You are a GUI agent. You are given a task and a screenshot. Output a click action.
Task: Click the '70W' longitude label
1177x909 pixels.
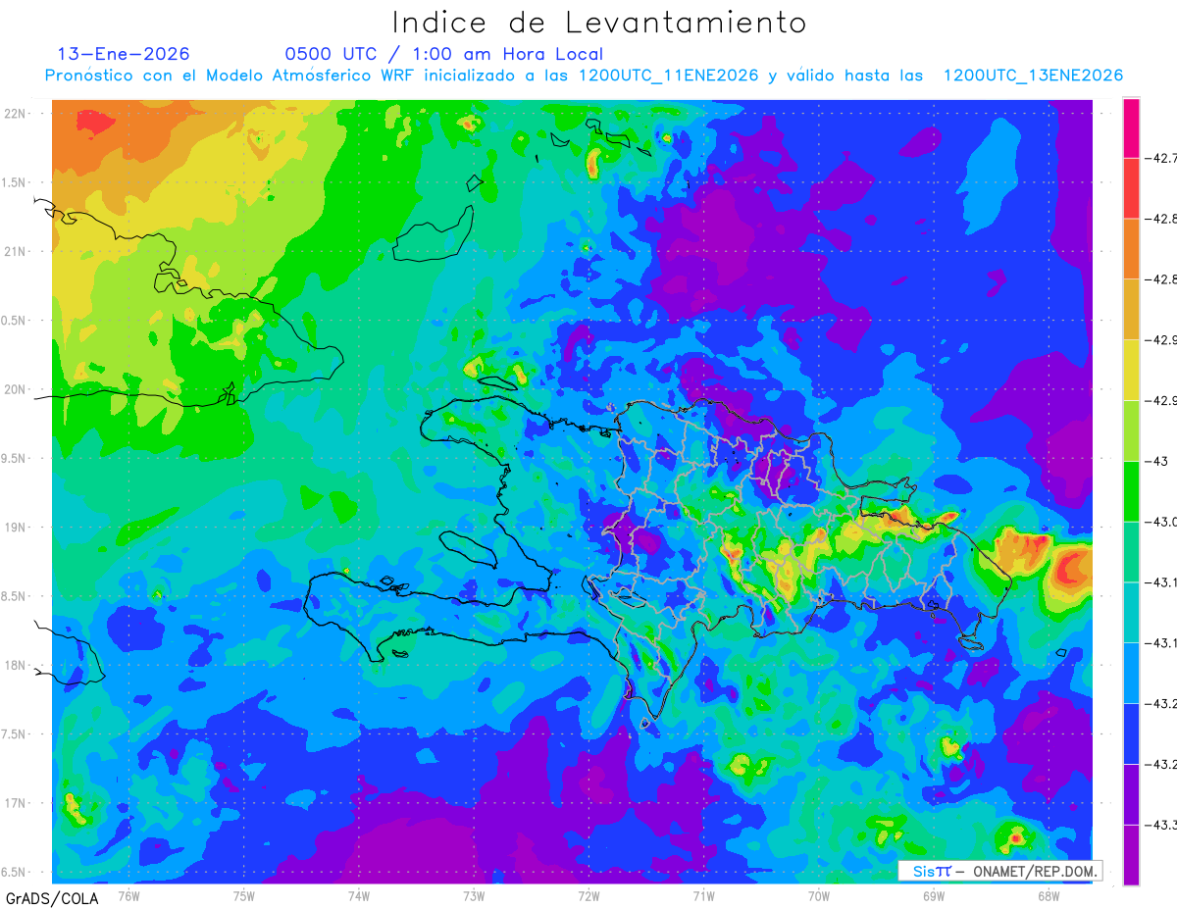tap(819, 895)
